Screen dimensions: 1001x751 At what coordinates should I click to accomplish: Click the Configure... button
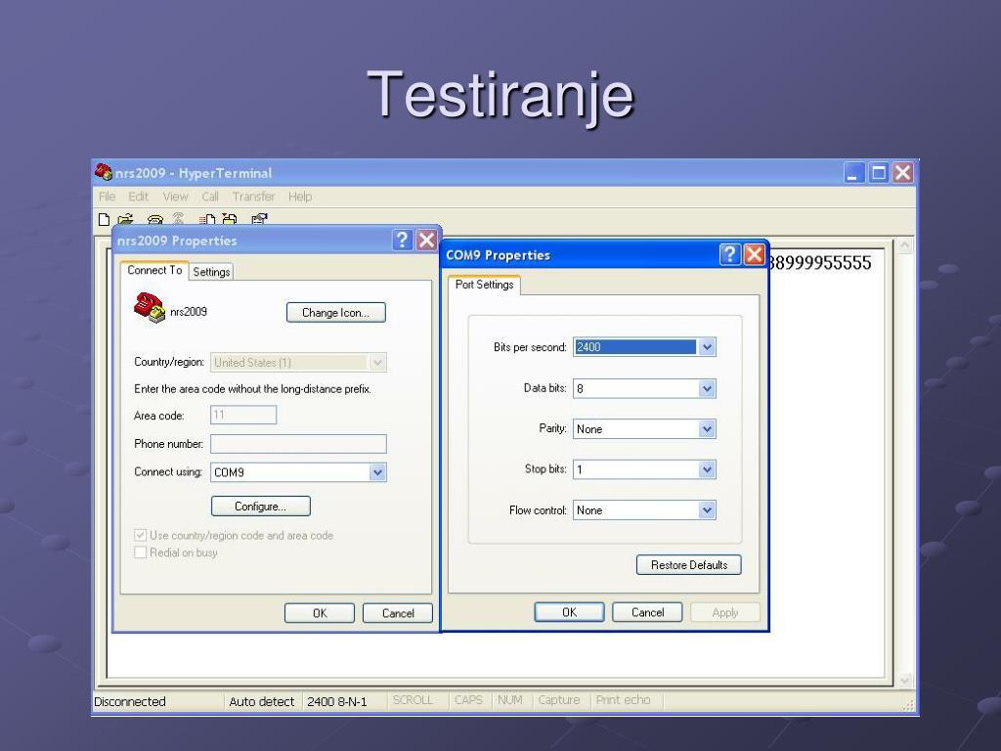260,507
